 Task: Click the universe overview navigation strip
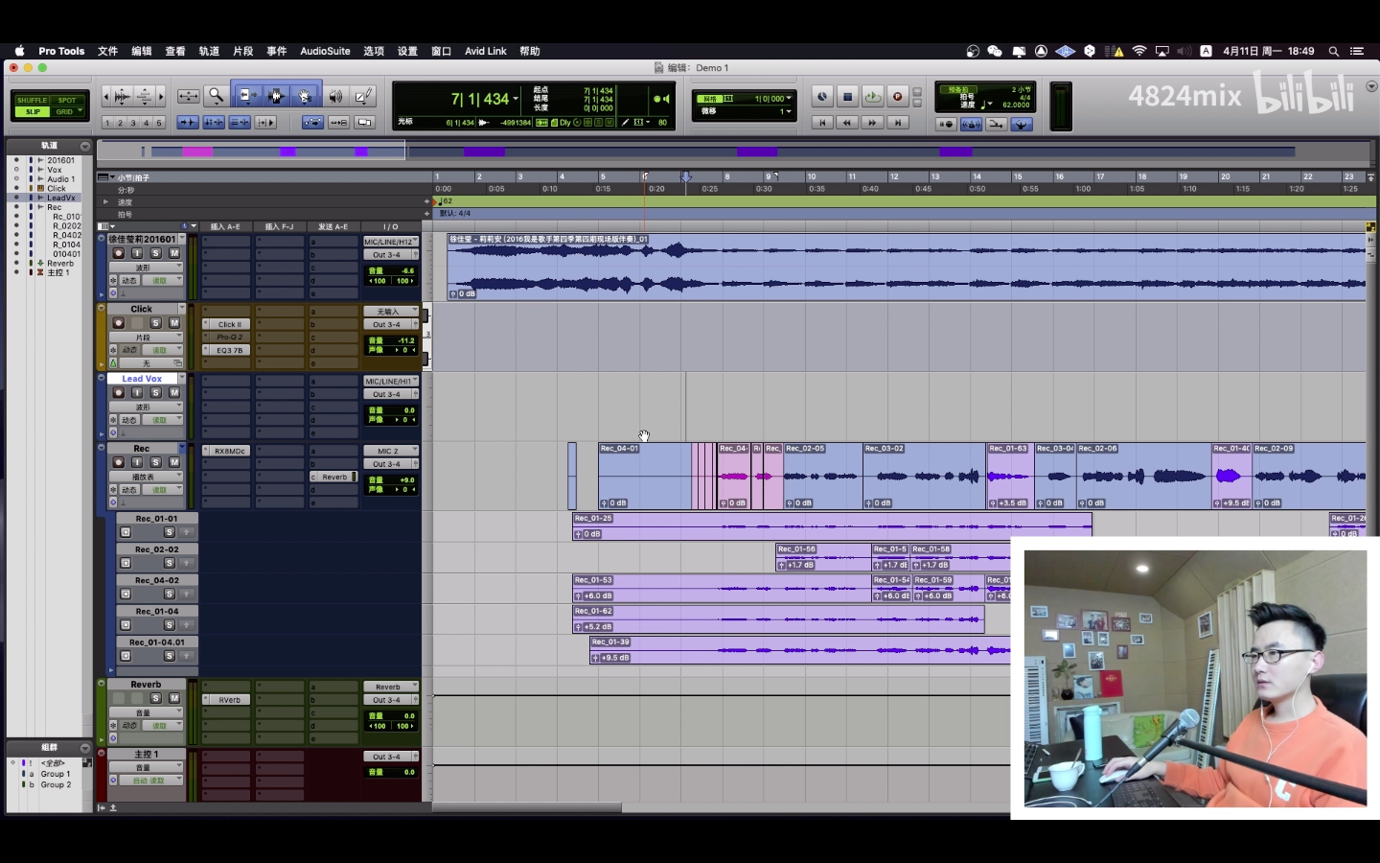click(734, 151)
